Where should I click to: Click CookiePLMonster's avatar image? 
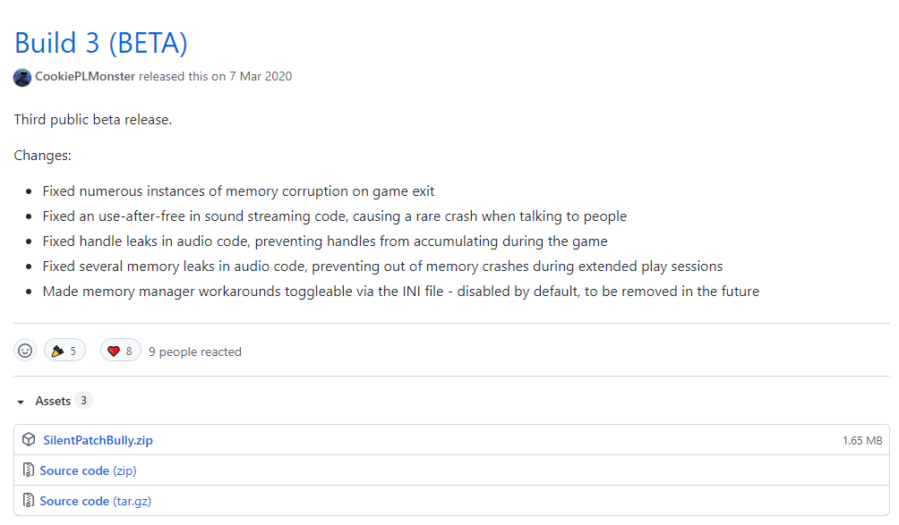tap(22, 77)
